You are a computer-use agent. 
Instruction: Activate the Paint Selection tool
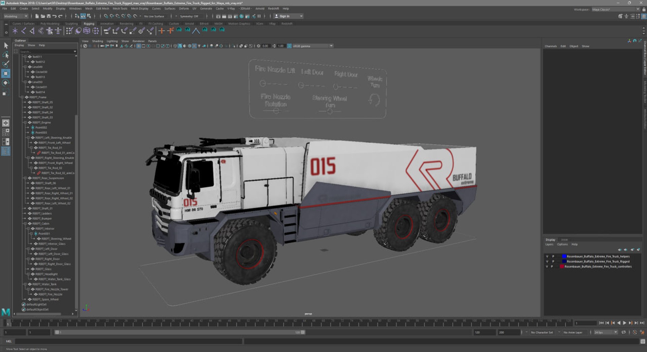click(6, 64)
